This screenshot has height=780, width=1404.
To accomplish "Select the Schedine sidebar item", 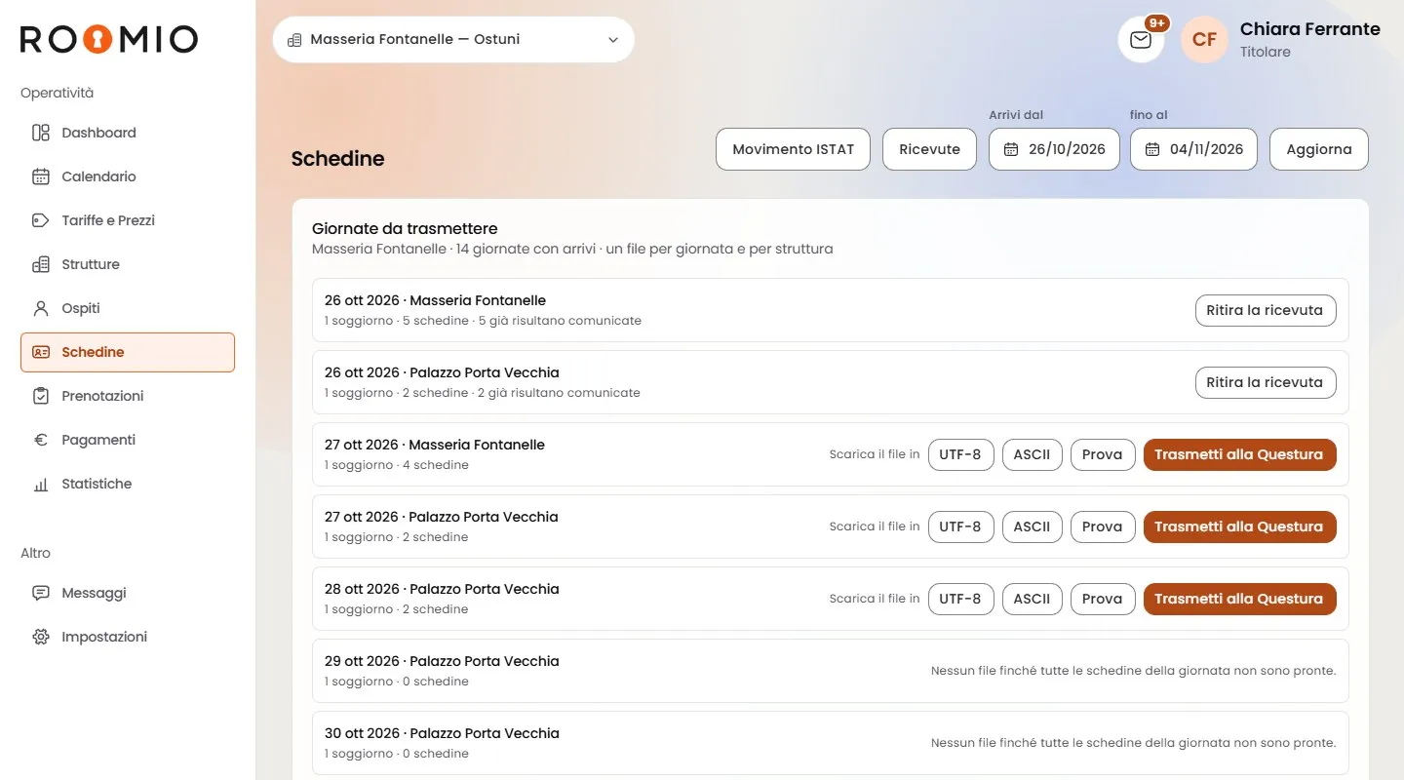I will (x=128, y=352).
